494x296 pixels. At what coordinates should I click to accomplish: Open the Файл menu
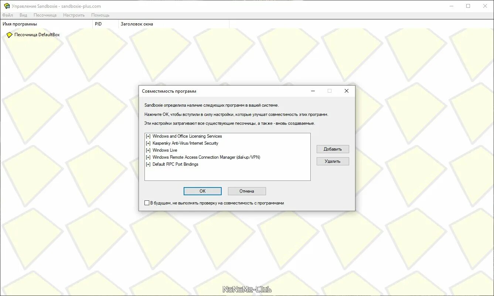7,15
